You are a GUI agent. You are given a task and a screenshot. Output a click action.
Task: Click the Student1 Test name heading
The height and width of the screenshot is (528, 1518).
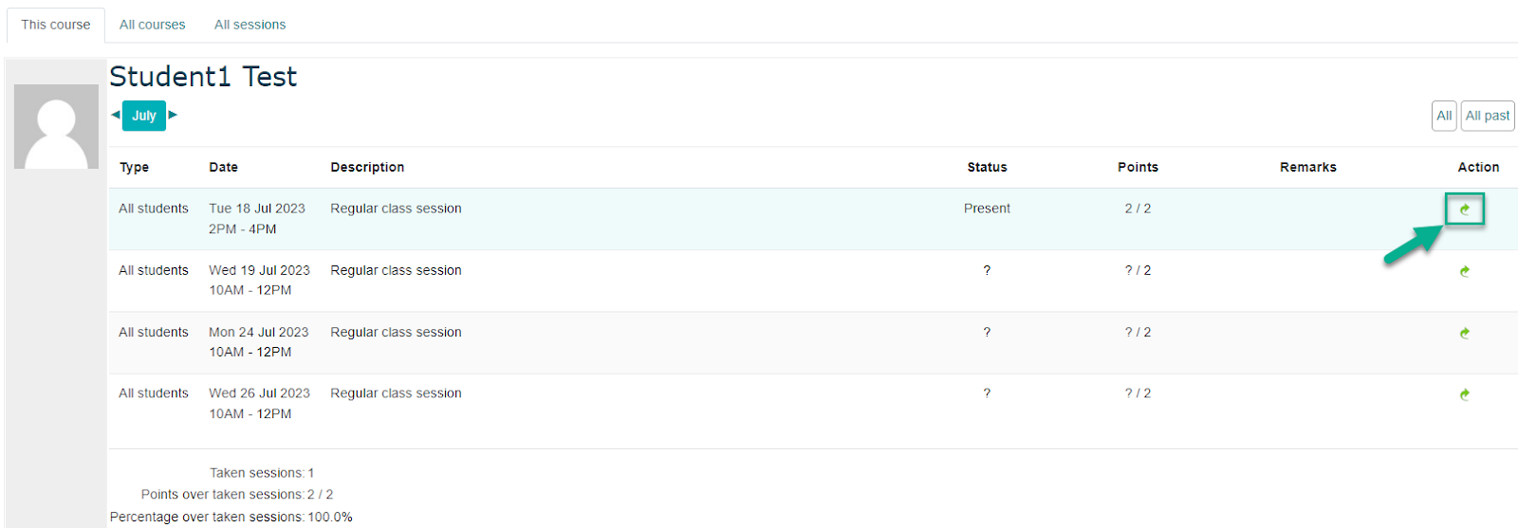[x=203, y=76]
